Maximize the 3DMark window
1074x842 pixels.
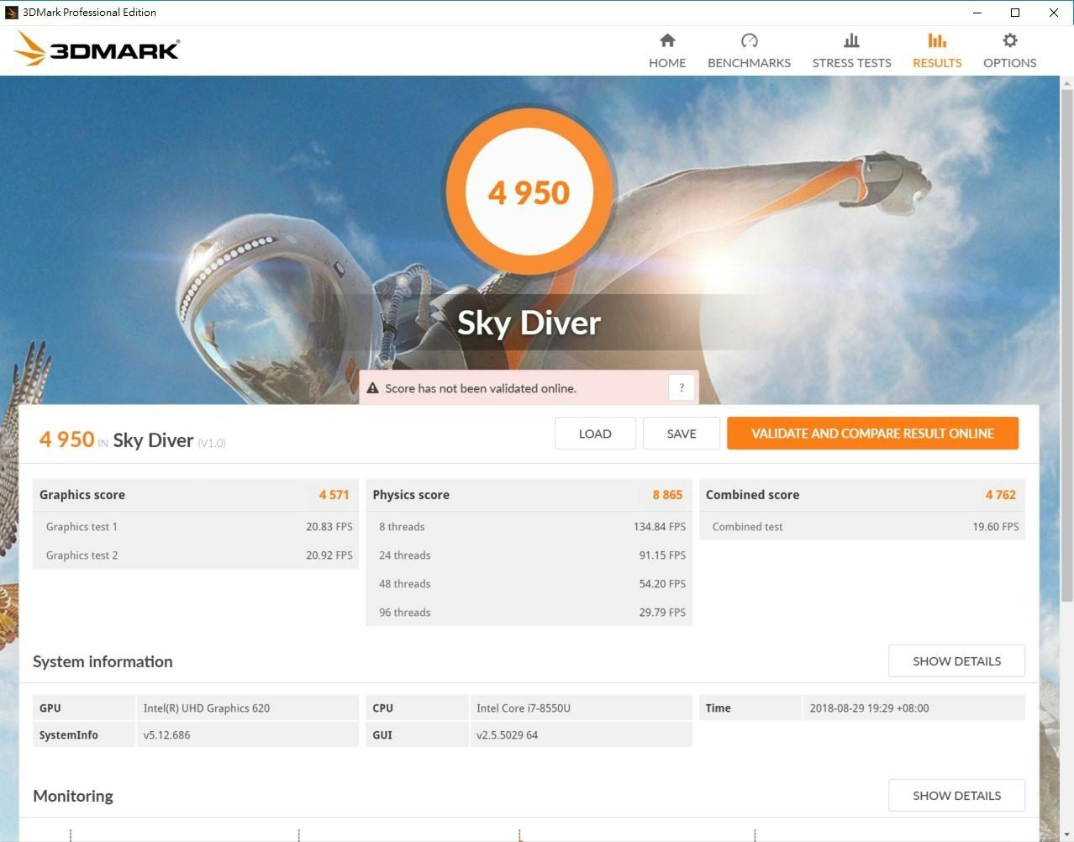click(1015, 13)
